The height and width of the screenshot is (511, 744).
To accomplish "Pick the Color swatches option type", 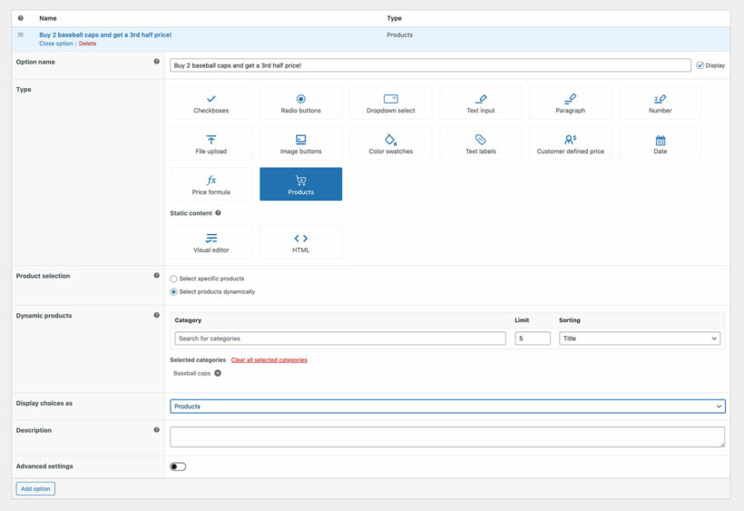I will pos(390,143).
